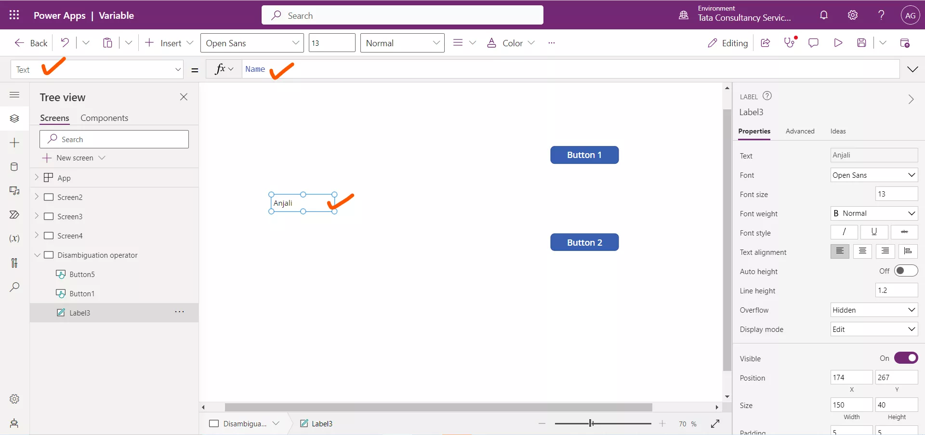Click the Tree view search field
Viewport: 925px width, 435px height.
[114, 139]
